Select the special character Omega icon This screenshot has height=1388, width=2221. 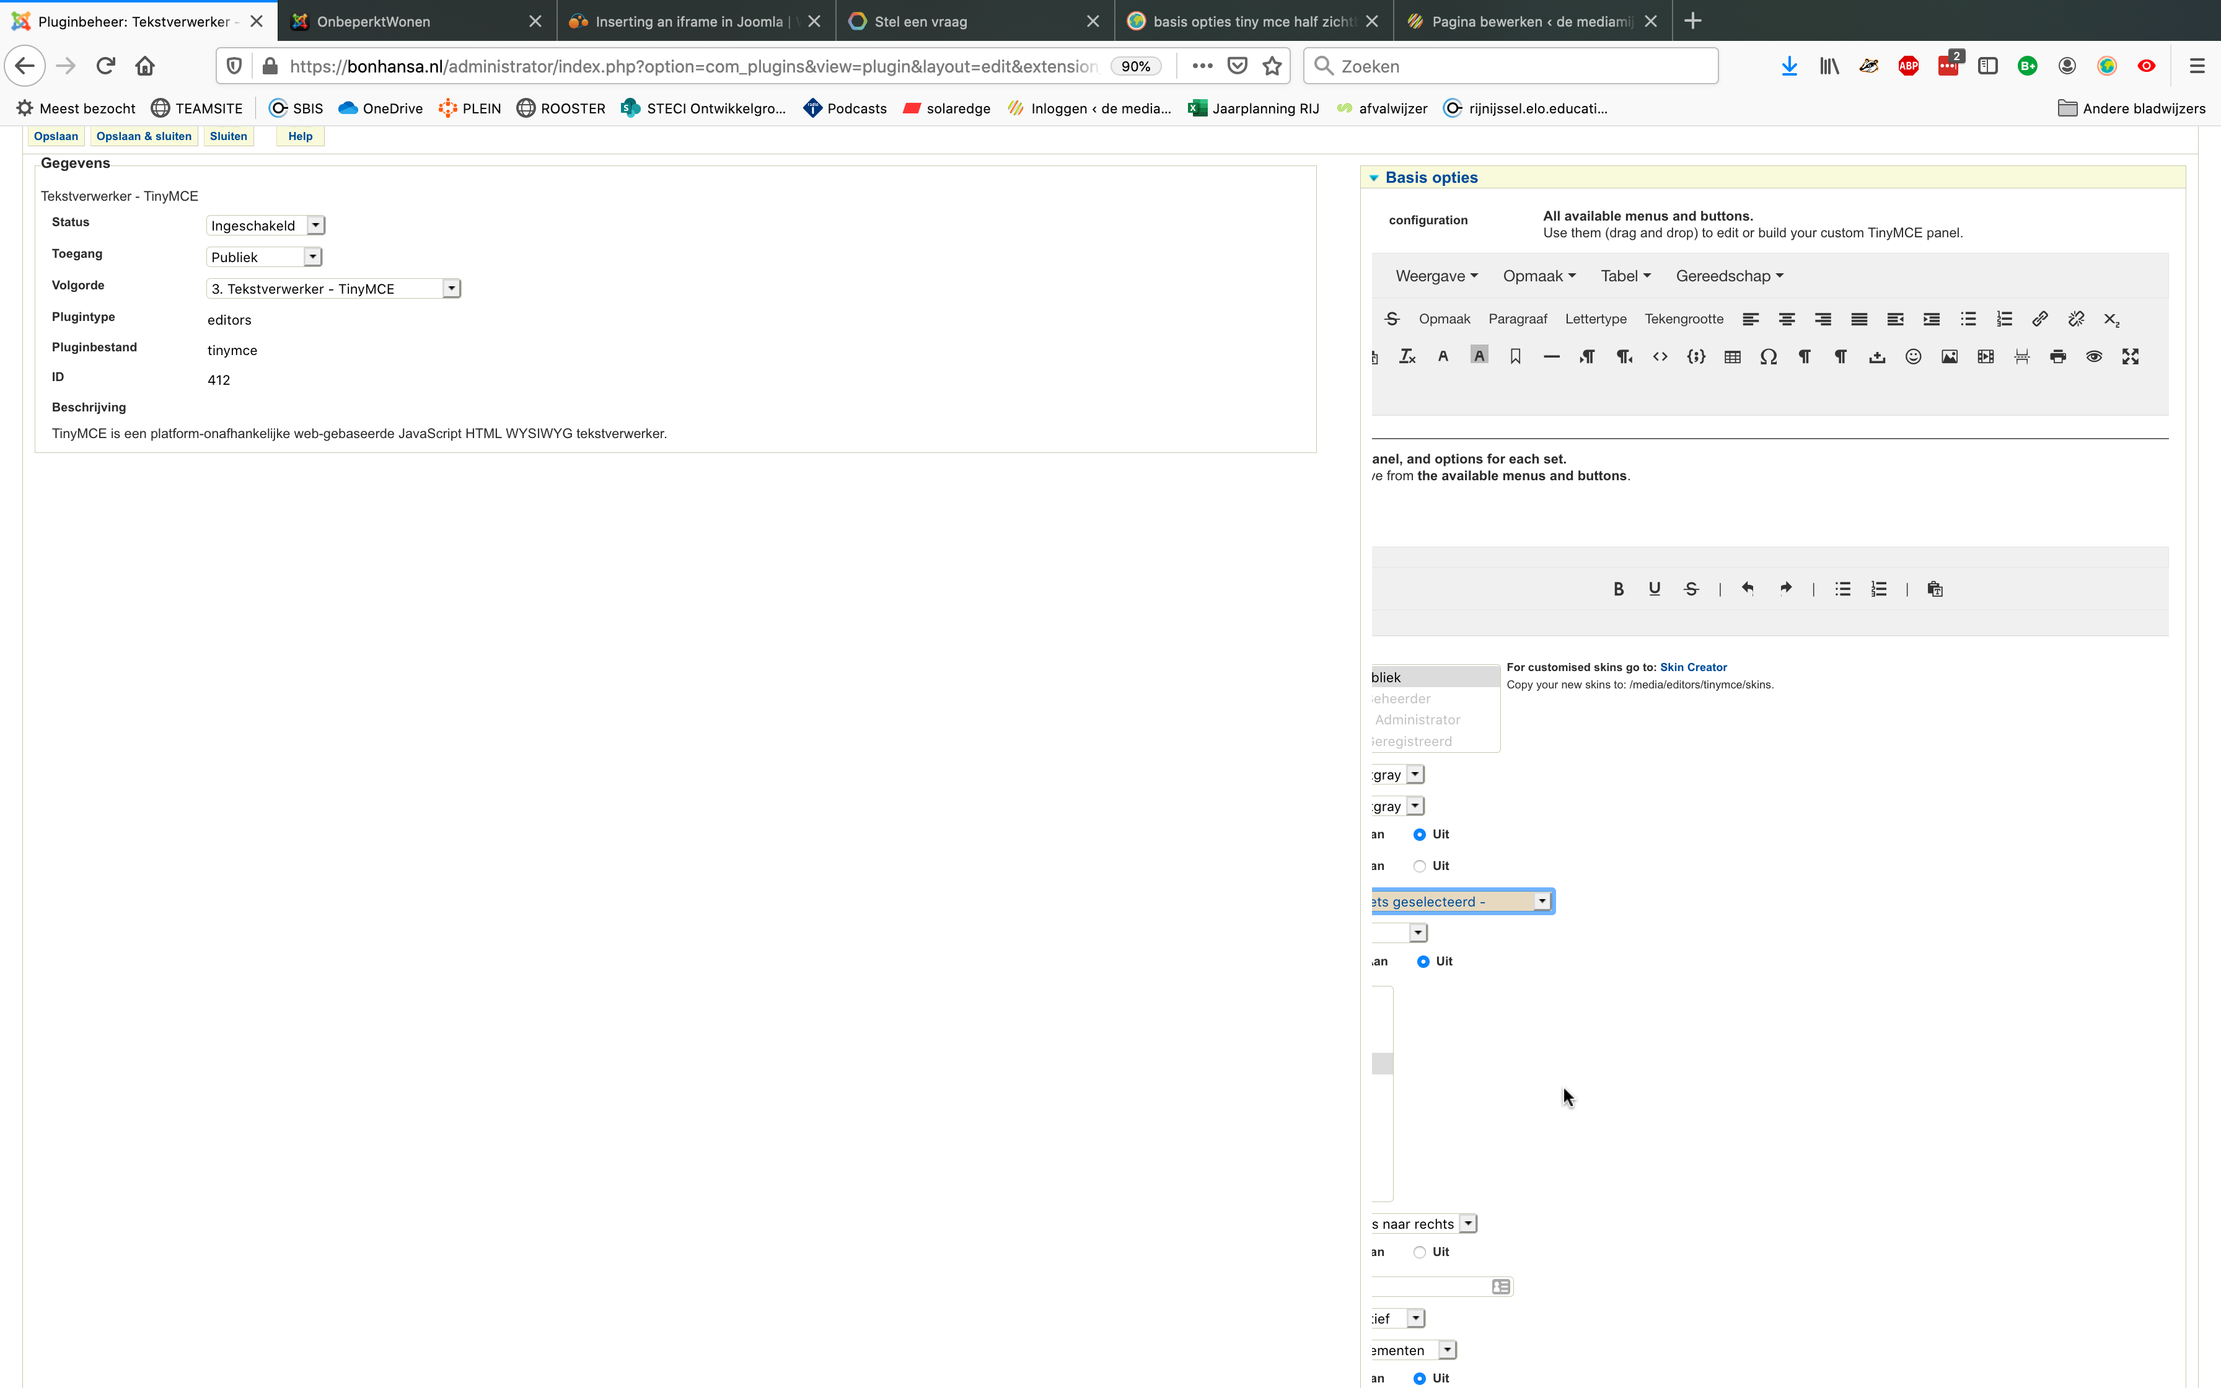(x=1769, y=357)
